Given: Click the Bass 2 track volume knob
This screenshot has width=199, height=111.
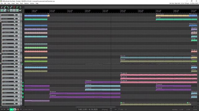Looking at the screenshot, I should 14,61.
